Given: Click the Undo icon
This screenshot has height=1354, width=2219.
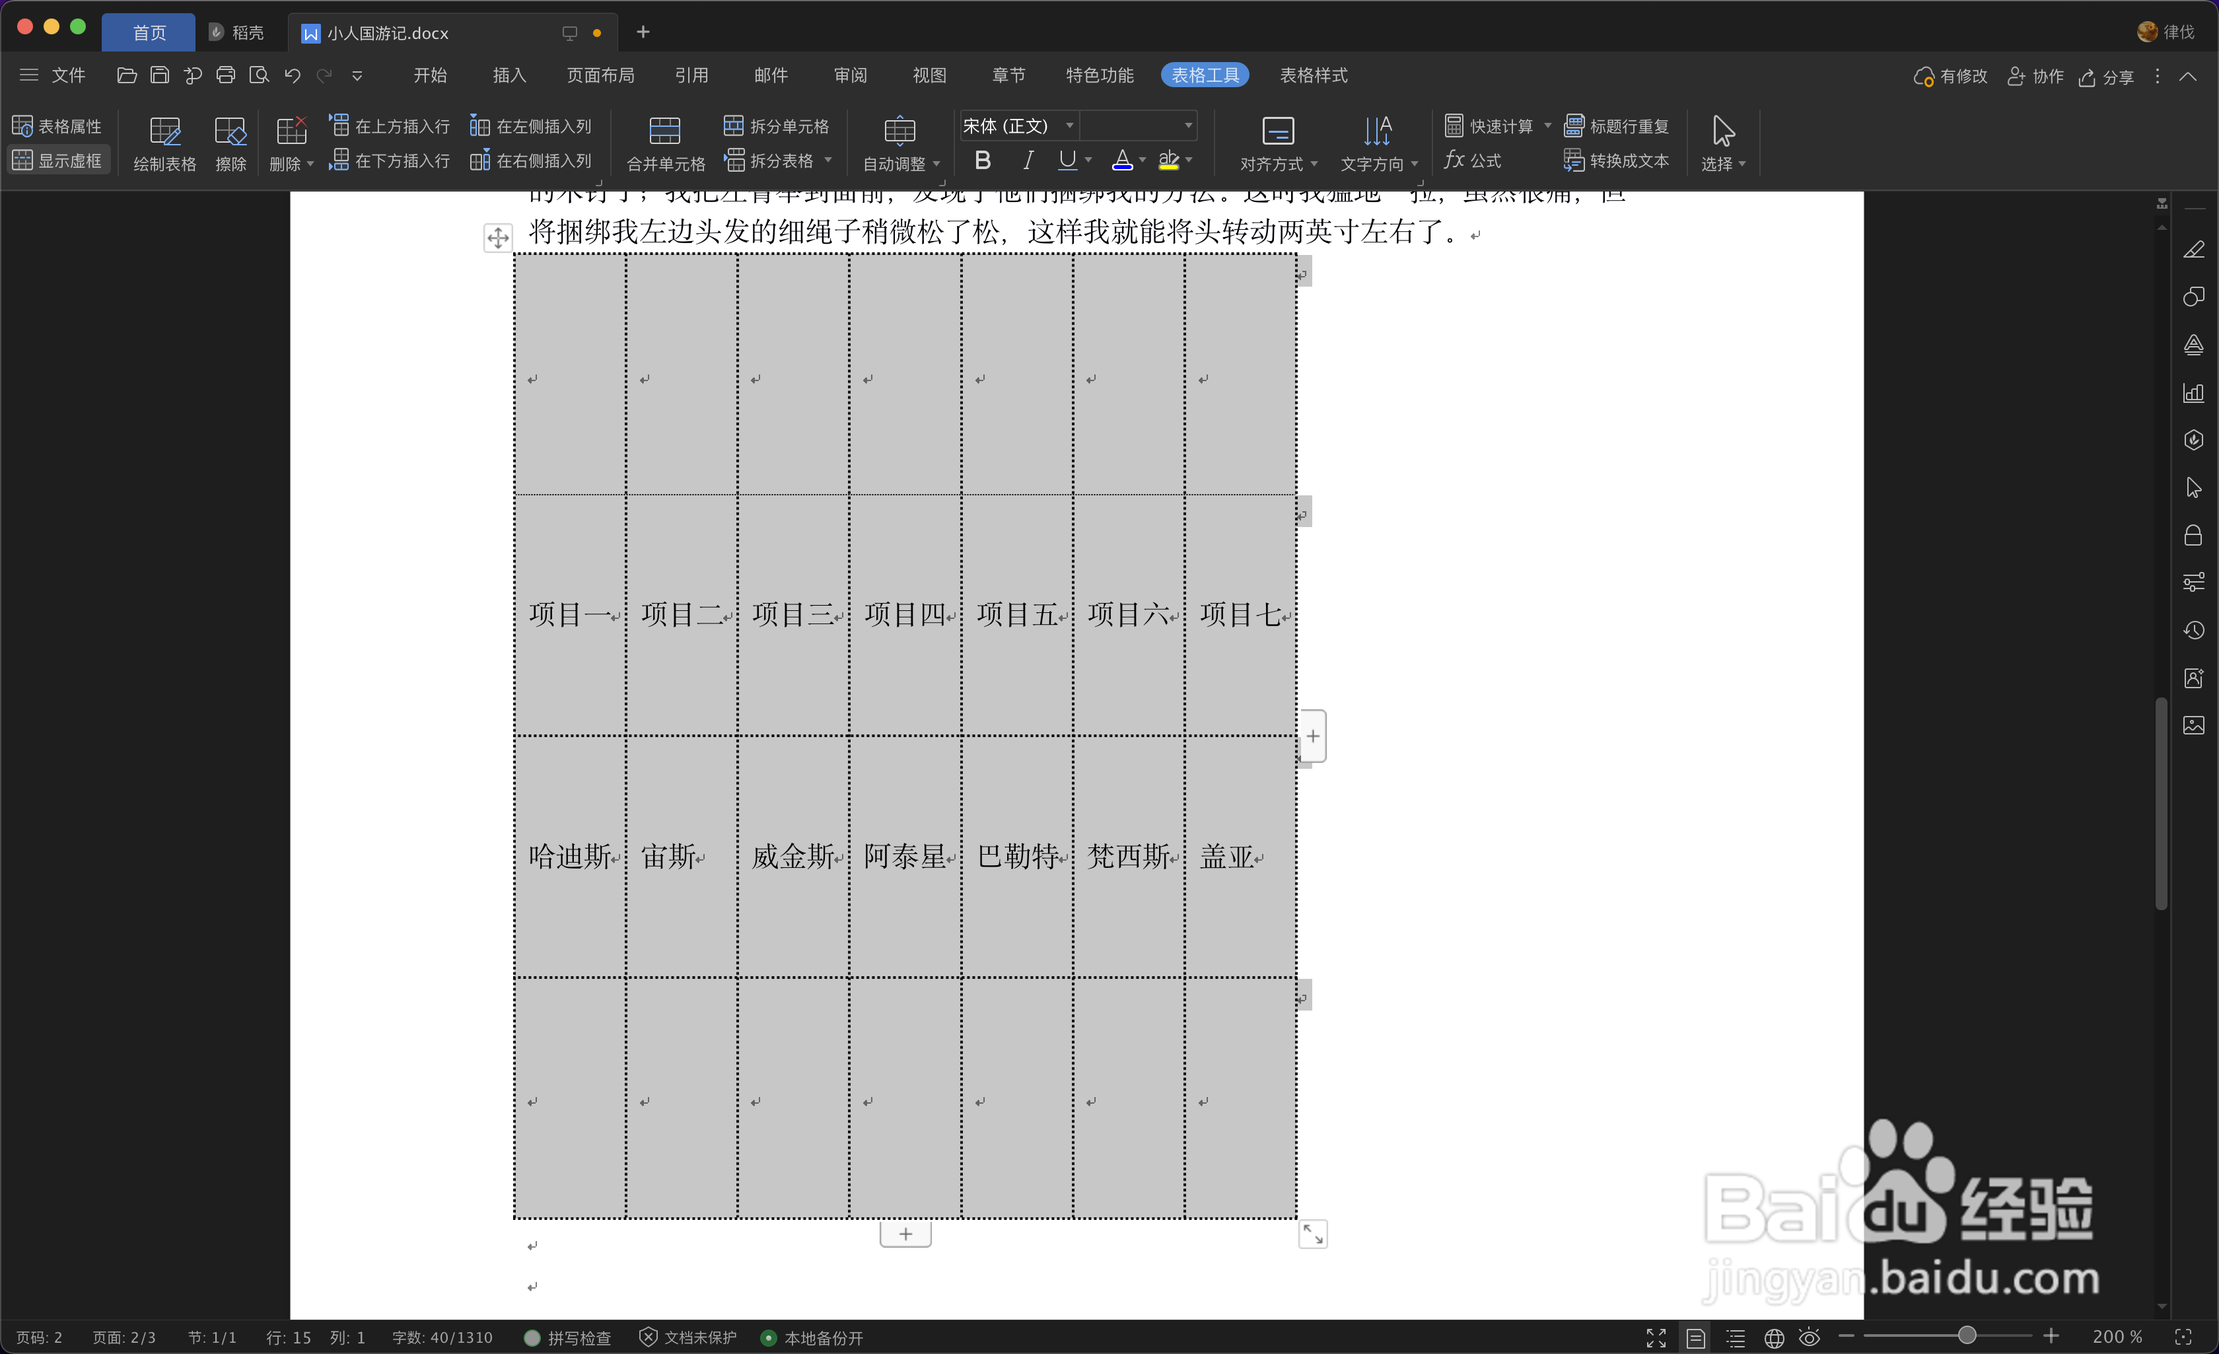Looking at the screenshot, I should click(x=292, y=75).
